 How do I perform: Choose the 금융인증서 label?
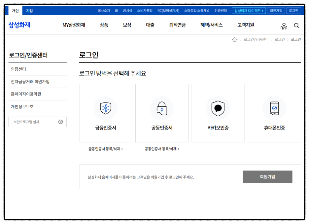point(106,128)
